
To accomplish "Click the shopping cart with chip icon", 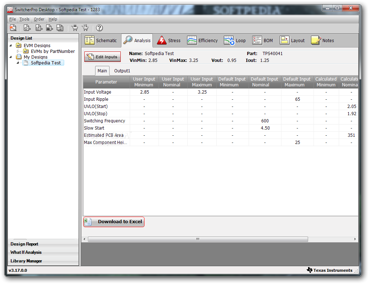I will tap(75, 28).
